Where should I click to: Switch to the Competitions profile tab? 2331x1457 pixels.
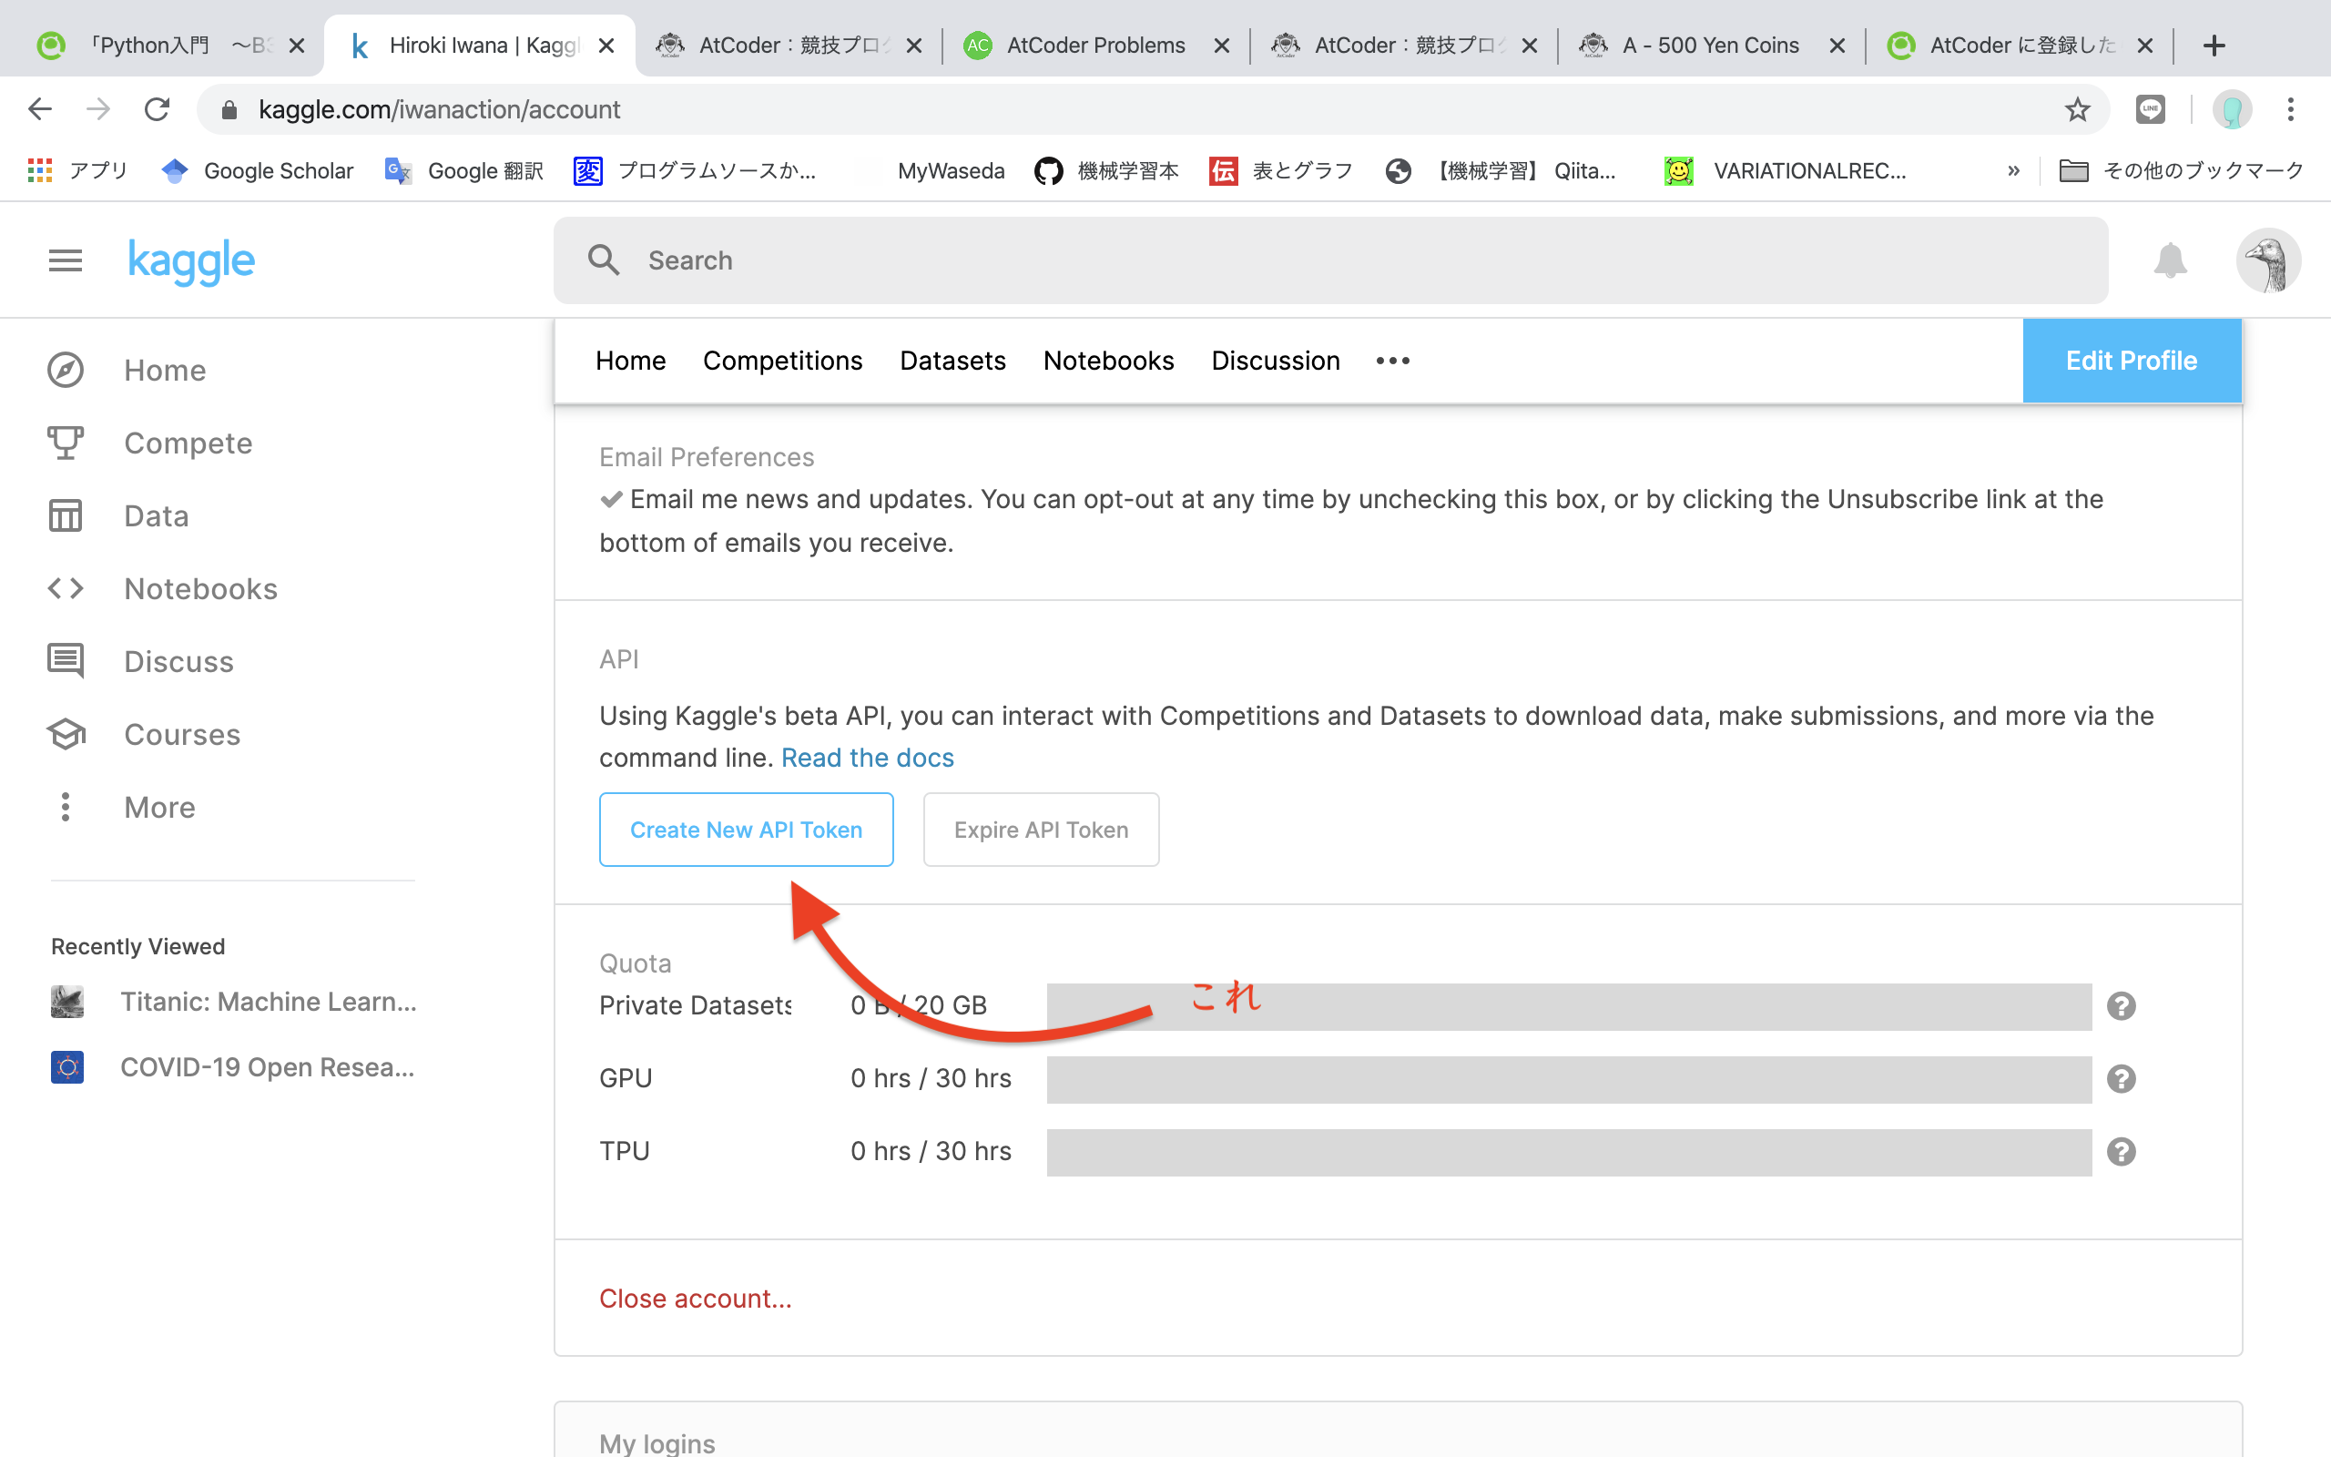(782, 361)
